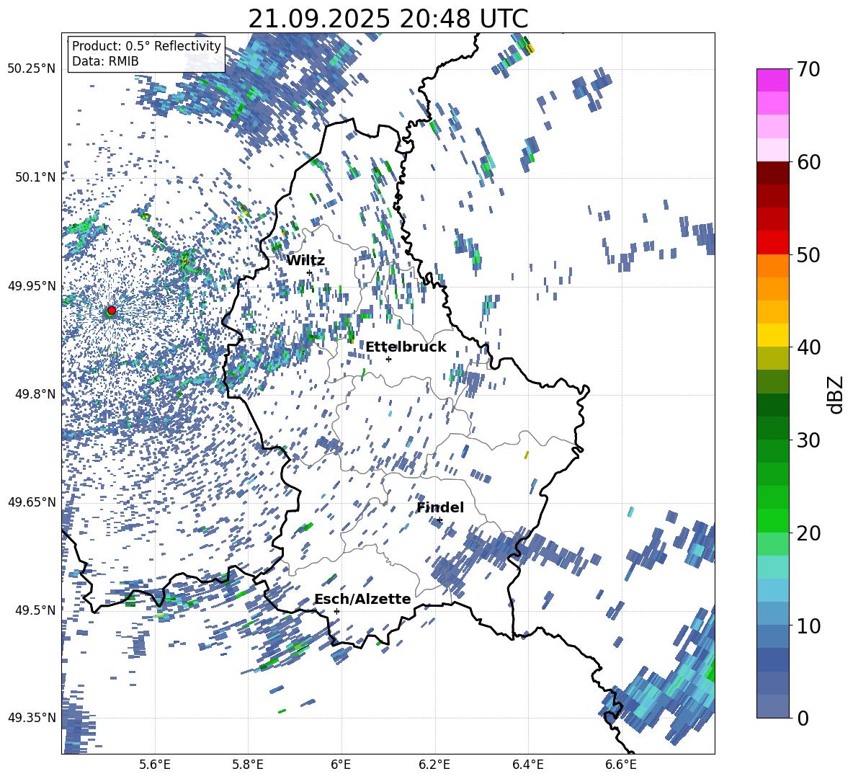Click the colorbar tick label 50

point(808,254)
